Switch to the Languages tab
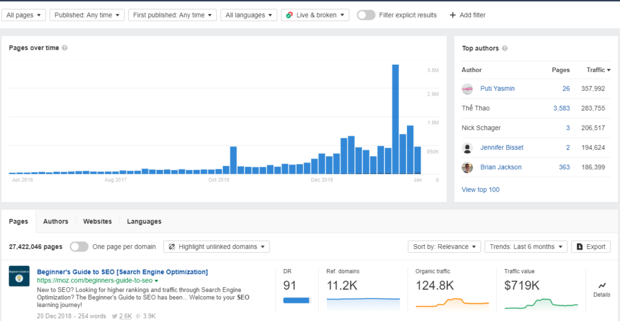 pyautogui.click(x=144, y=221)
